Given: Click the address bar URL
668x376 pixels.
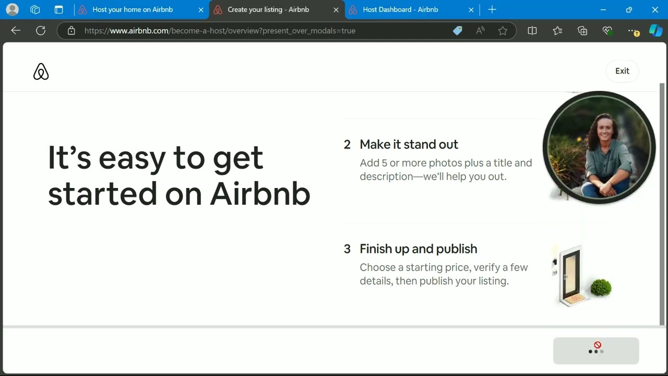Looking at the screenshot, I should coord(220,31).
